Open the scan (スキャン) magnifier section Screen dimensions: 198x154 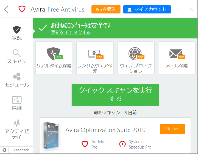point(17,57)
